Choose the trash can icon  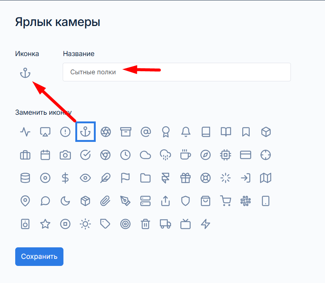tap(145, 224)
